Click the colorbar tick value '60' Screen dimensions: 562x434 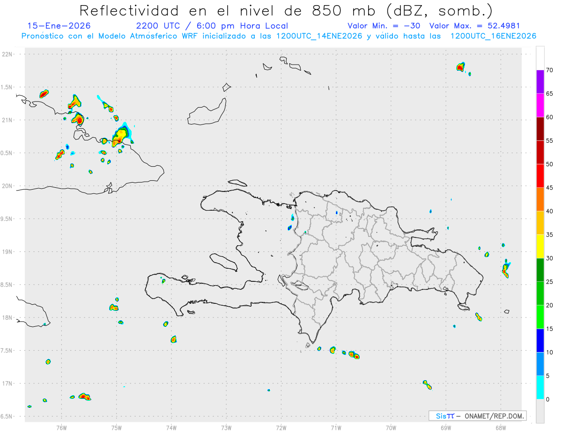(x=549, y=117)
